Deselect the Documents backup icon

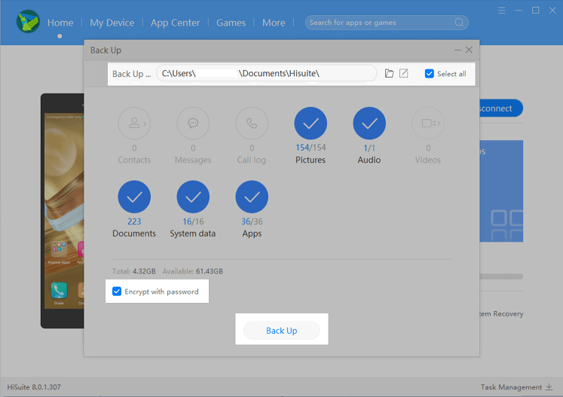[134, 197]
